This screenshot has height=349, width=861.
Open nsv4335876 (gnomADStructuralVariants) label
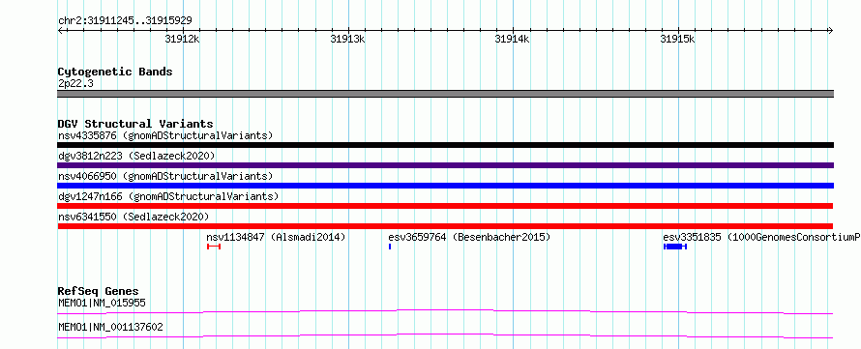click(x=165, y=135)
